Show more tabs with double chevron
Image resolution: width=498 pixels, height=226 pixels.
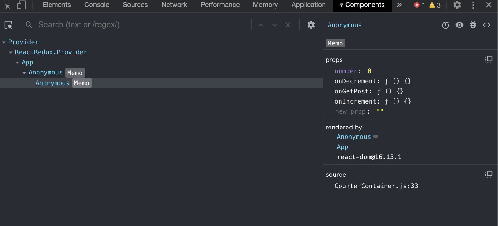click(x=399, y=5)
